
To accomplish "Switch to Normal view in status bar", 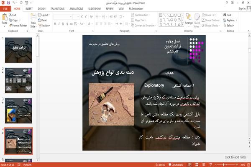I will tap(190, 165).
